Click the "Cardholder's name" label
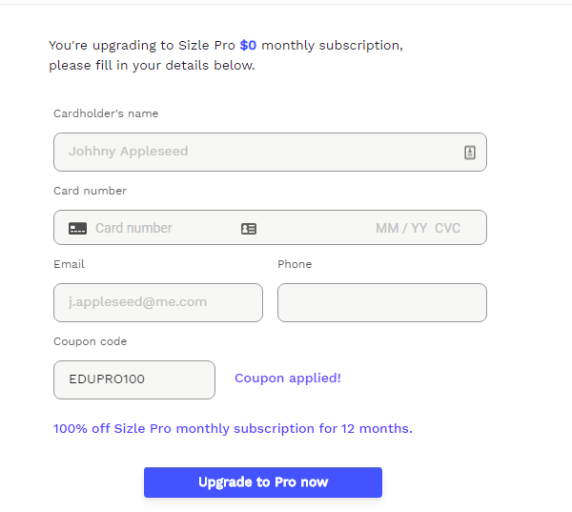Image resolution: width=572 pixels, height=512 pixels. click(106, 113)
